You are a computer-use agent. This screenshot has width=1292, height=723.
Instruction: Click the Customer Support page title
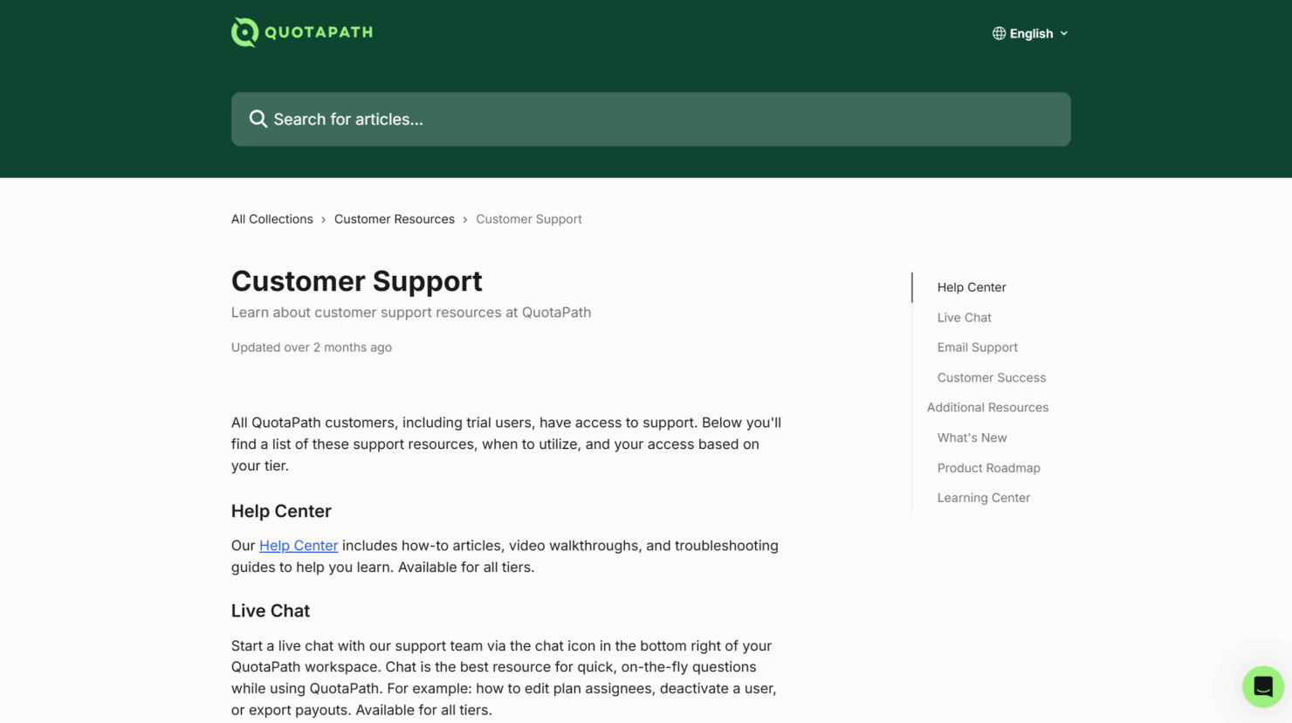click(356, 281)
